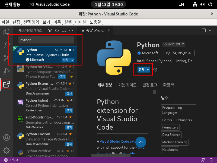Open the 선택 영역 menu
The width and height of the screenshot is (217, 163).
coord(31,22)
